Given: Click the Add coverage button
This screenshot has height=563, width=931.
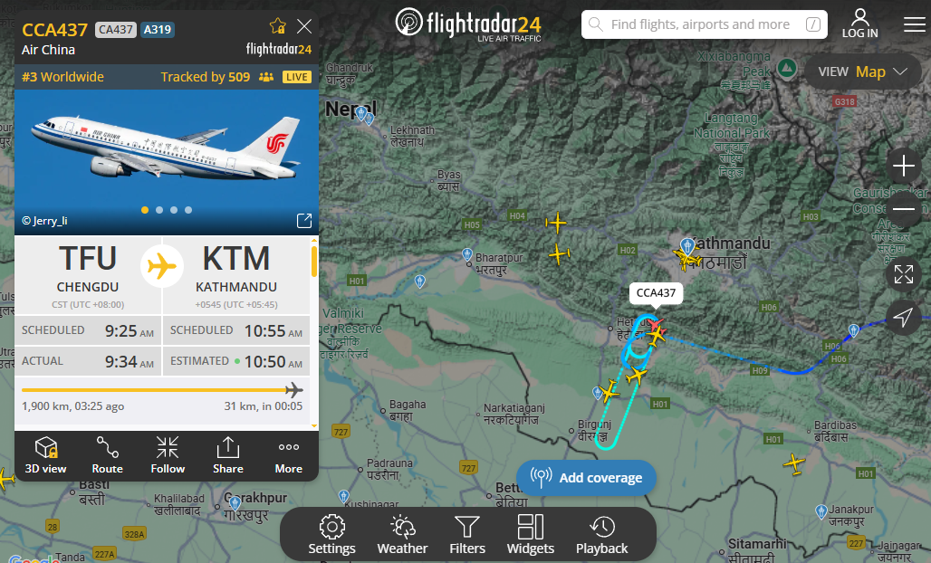Looking at the screenshot, I should click(587, 478).
